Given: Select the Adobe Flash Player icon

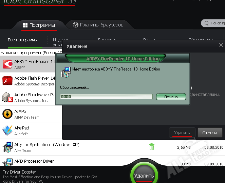Looking at the screenshot, I should [7, 81].
